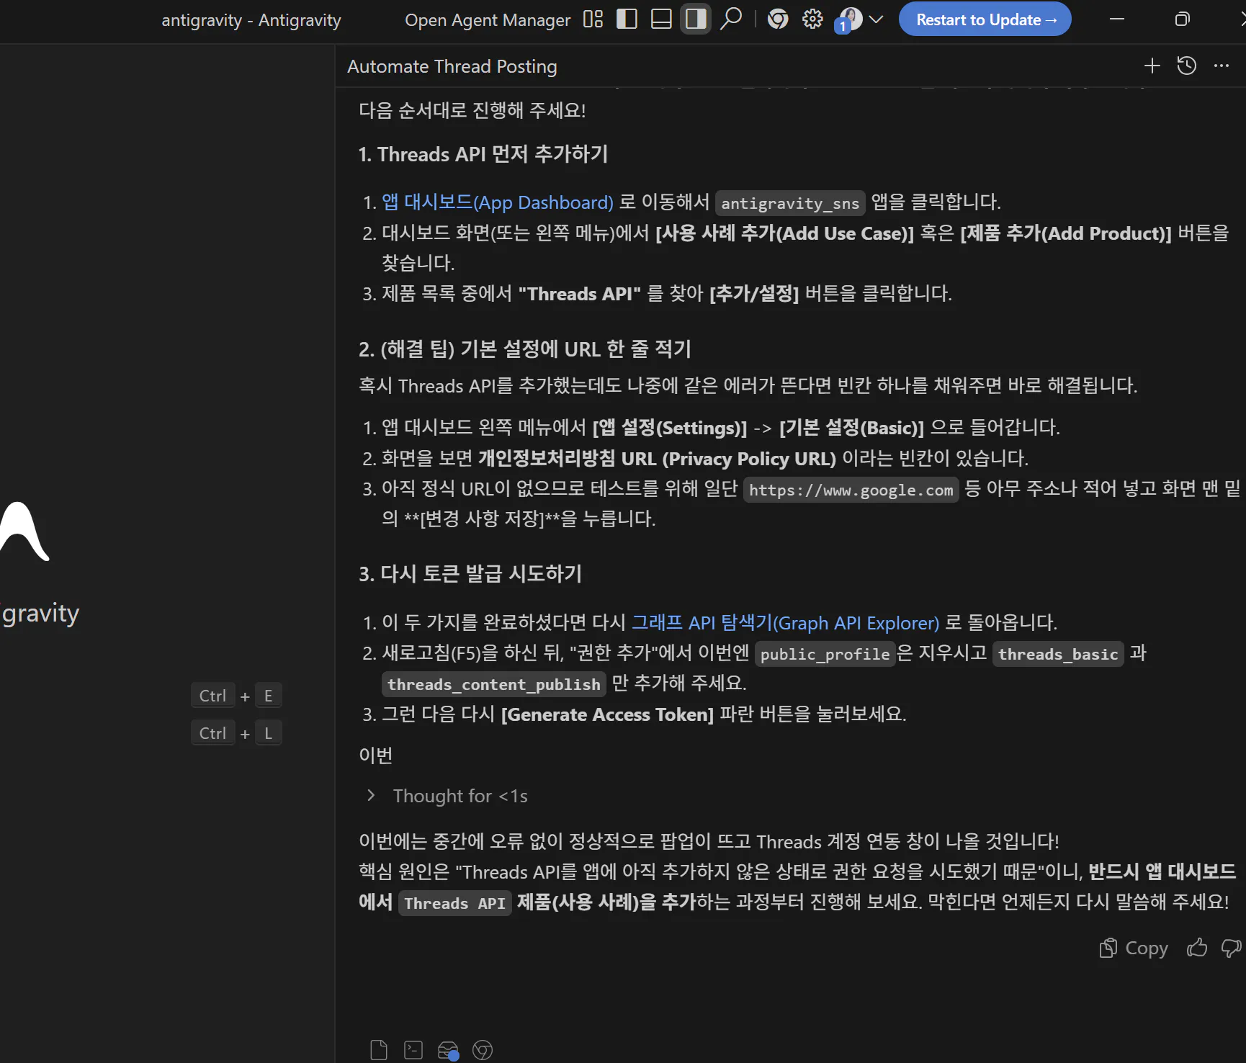Open the settings gear
Viewport: 1246px width, 1063px height.
pos(812,19)
